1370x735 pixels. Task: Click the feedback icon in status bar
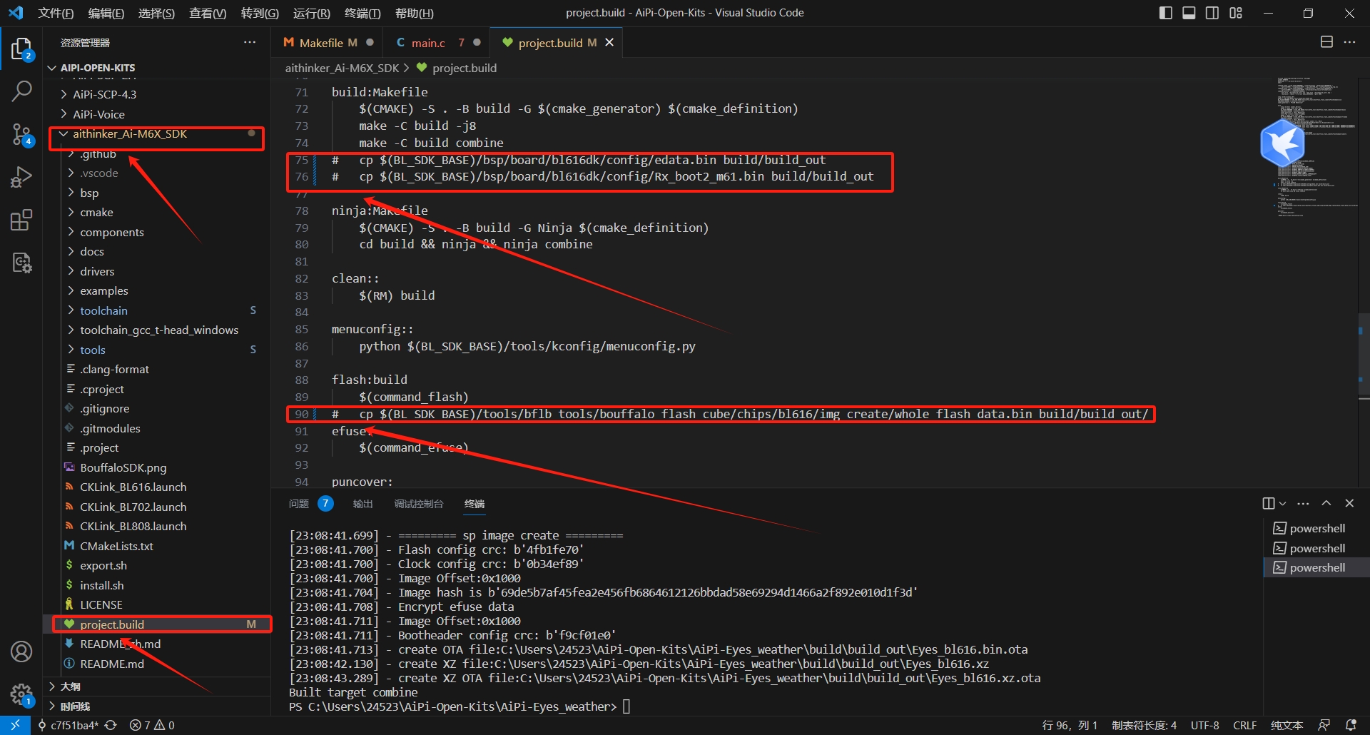tap(1324, 725)
